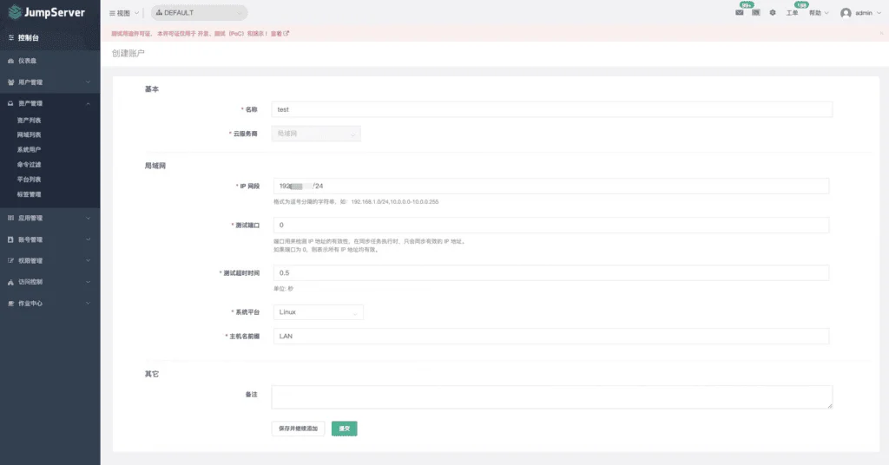Launch the web terminal icon

[x=756, y=12]
